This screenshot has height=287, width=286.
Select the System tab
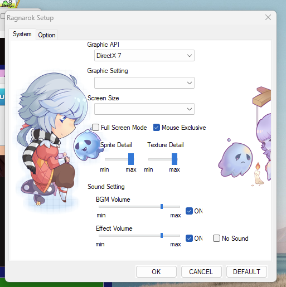tap(22, 34)
